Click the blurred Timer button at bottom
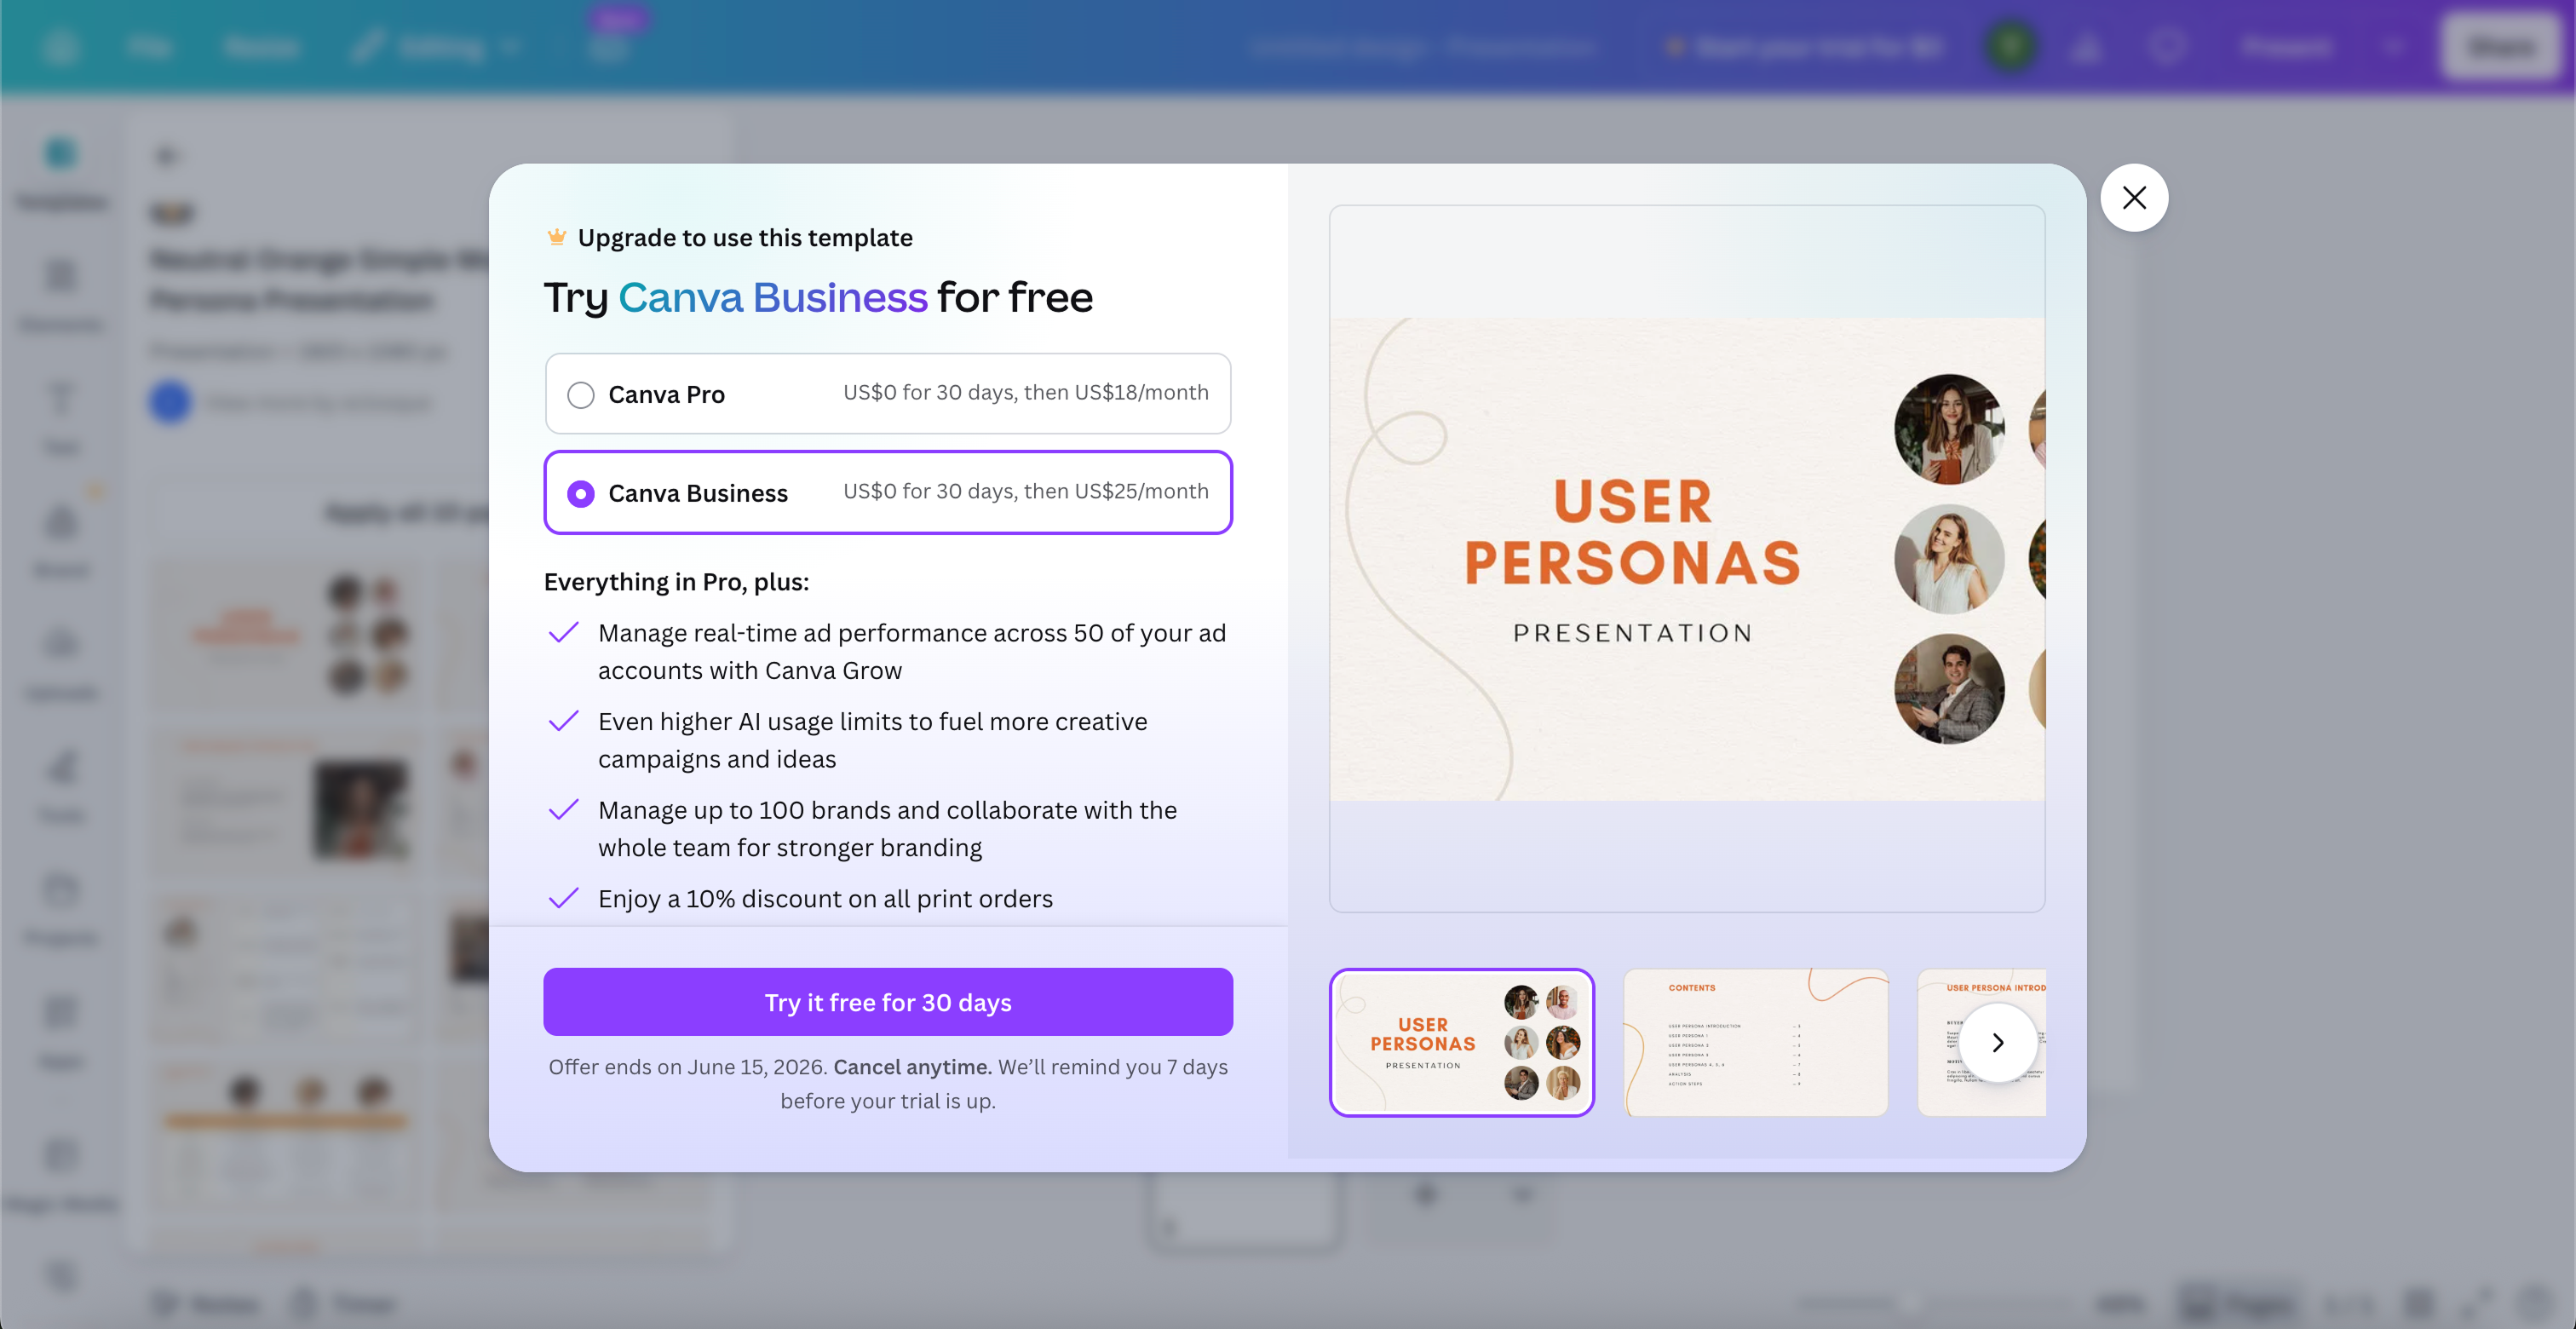 click(345, 1303)
